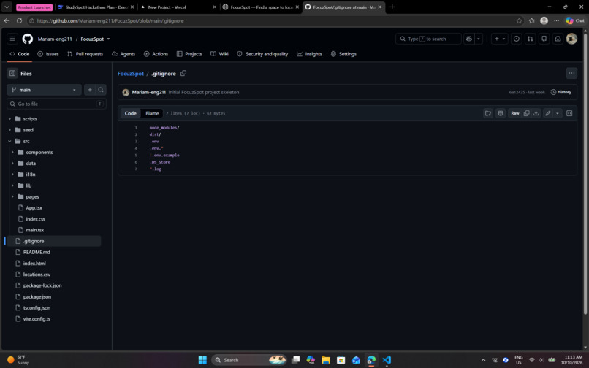Open the Projects tab
Image resolution: width=589 pixels, height=368 pixels.
[x=189, y=54]
